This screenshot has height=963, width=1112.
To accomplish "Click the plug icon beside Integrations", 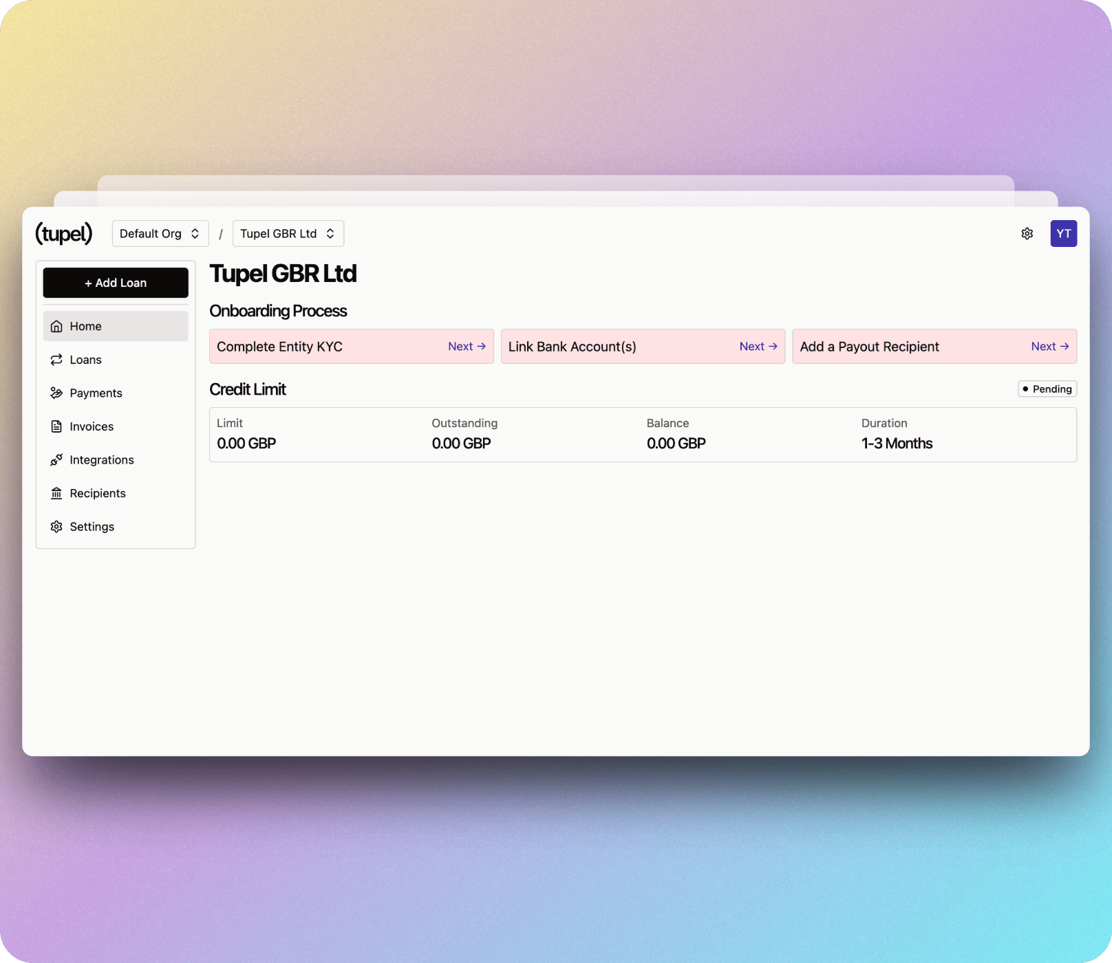I will click(x=56, y=460).
